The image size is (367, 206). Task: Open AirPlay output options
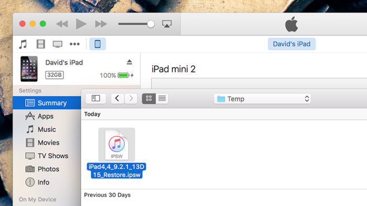pos(167,24)
